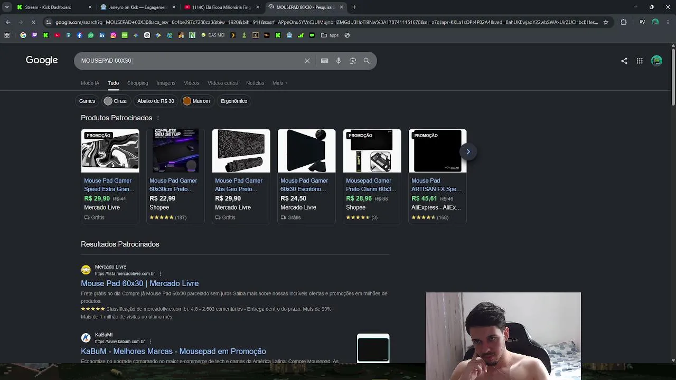Image resolution: width=676 pixels, height=380 pixels.
Task: Select the Imagens search tab
Action: [x=166, y=83]
